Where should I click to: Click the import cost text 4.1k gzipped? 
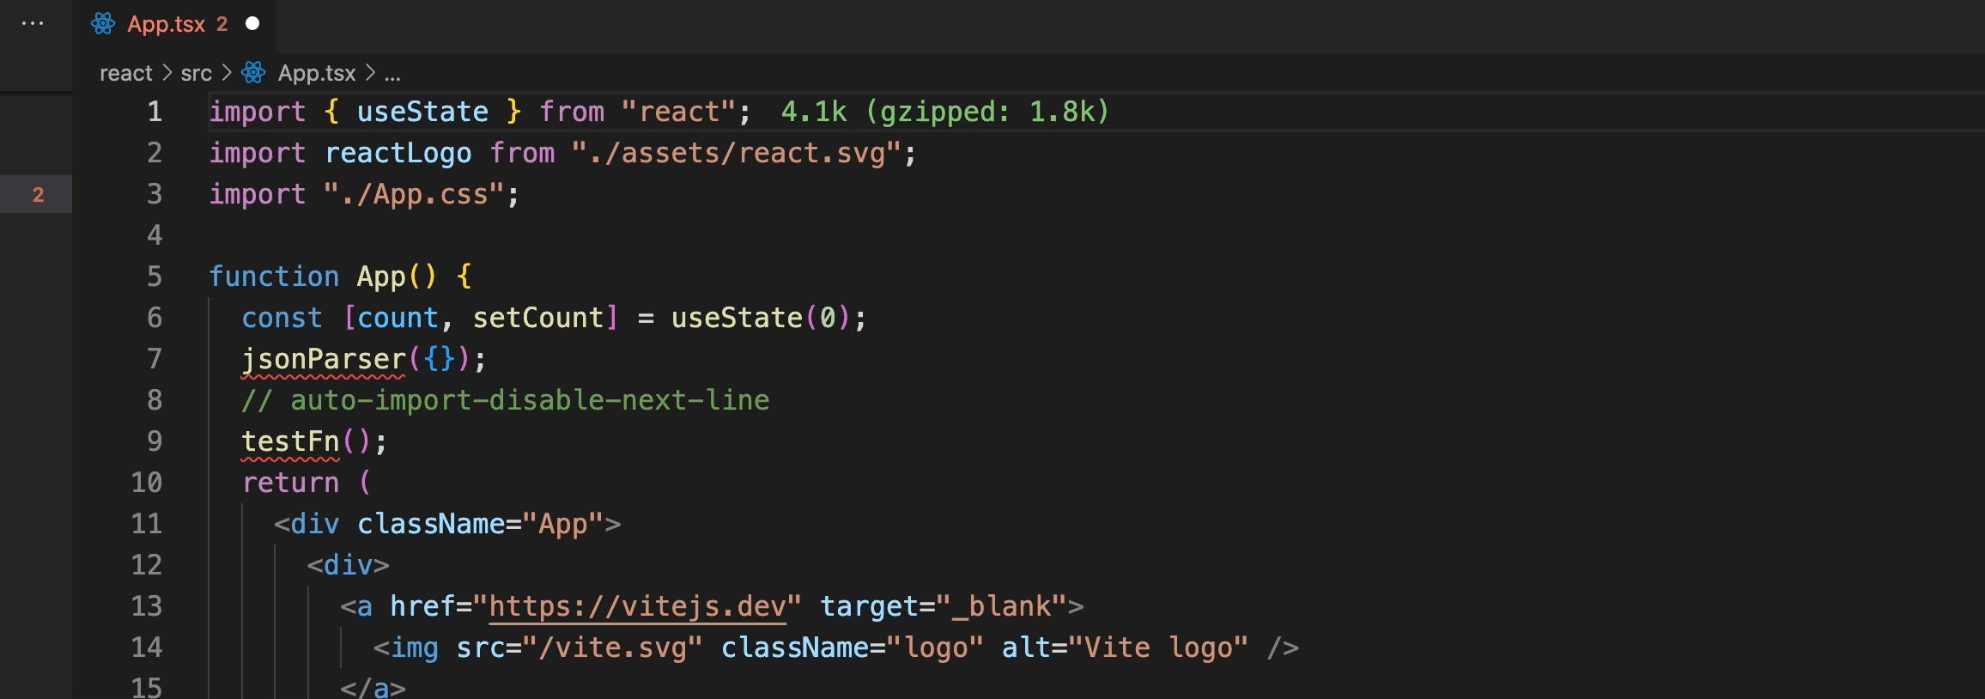coord(945,112)
